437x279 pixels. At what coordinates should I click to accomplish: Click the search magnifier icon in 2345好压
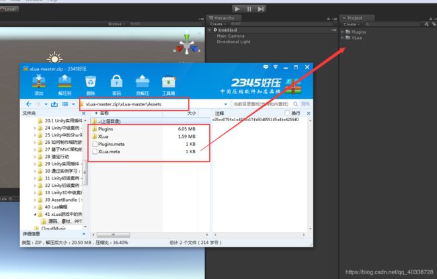pyautogui.click(x=295, y=104)
